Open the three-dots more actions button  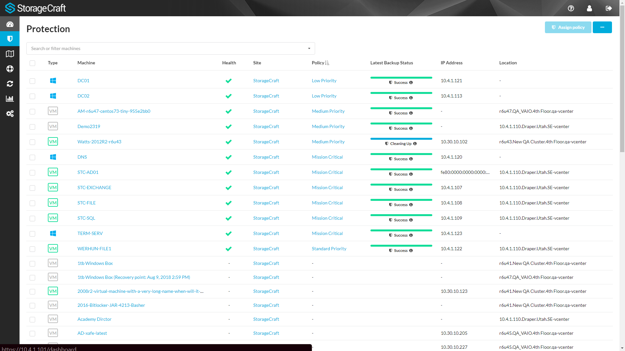pyautogui.click(x=602, y=27)
